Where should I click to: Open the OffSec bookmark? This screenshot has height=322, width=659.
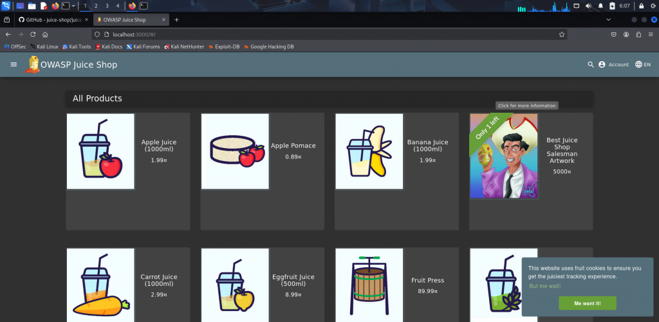(x=15, y=46)
